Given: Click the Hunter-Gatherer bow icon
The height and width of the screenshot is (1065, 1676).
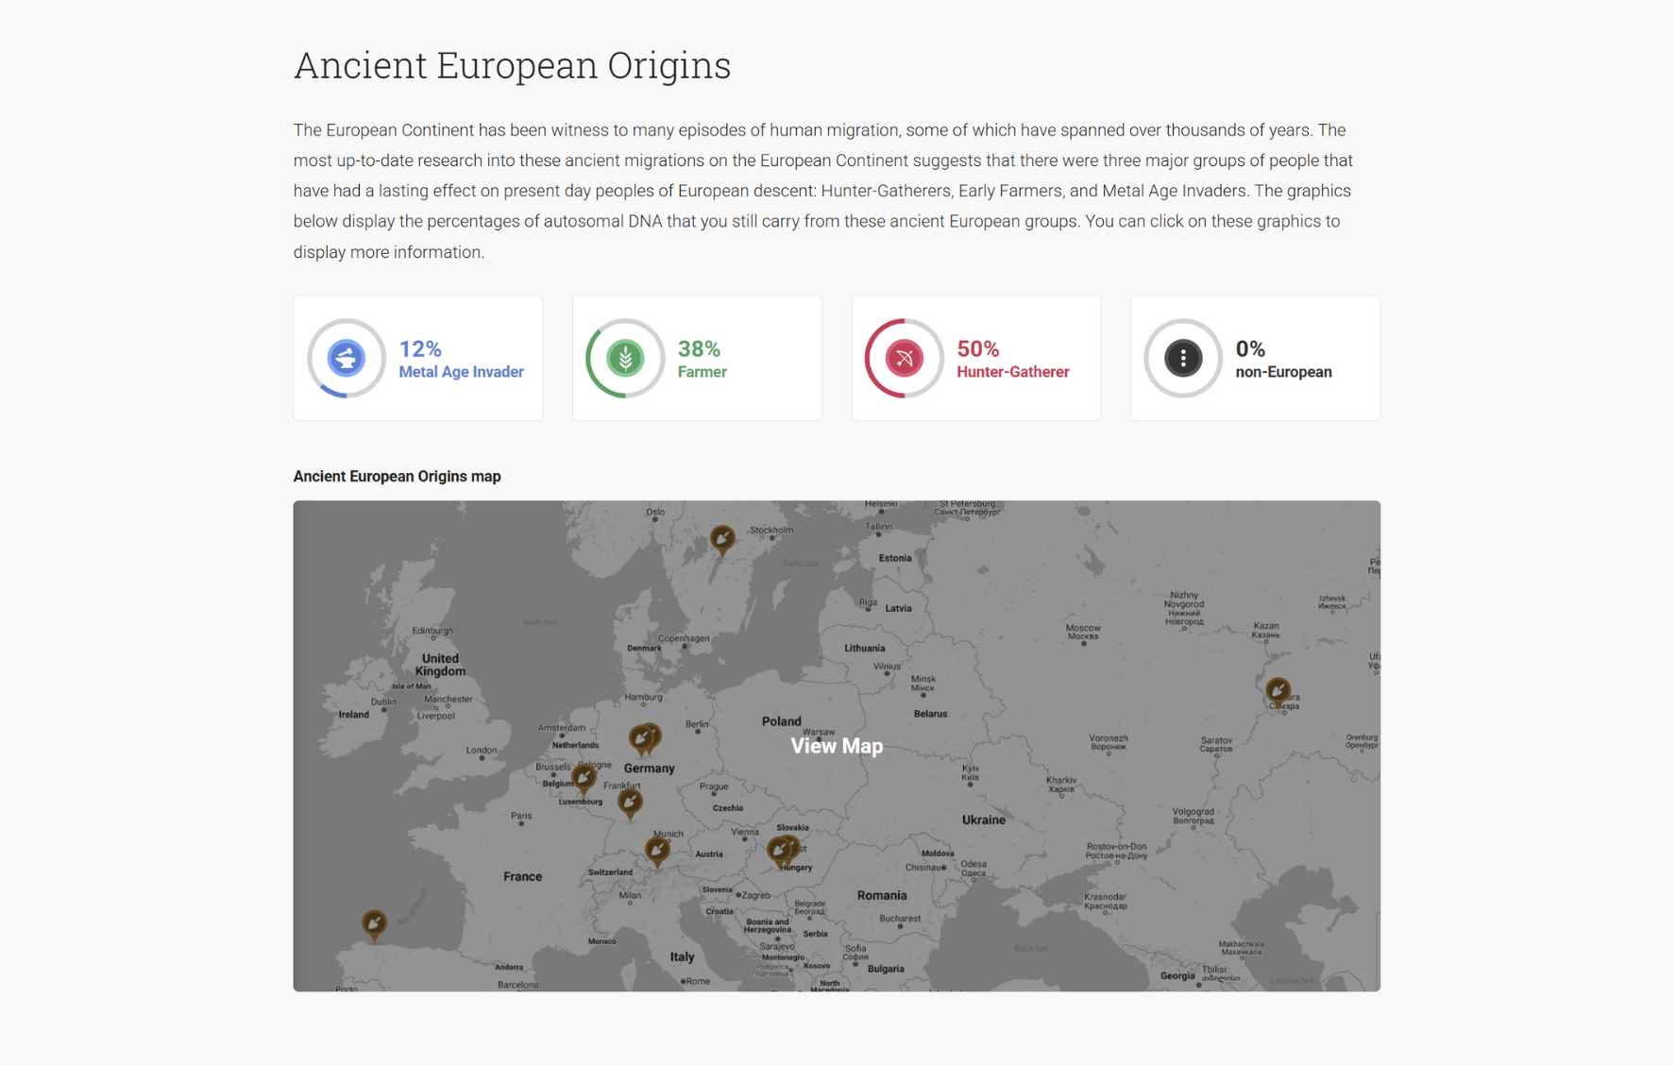Looking at the screenshot, I should (x=904, y=359).
